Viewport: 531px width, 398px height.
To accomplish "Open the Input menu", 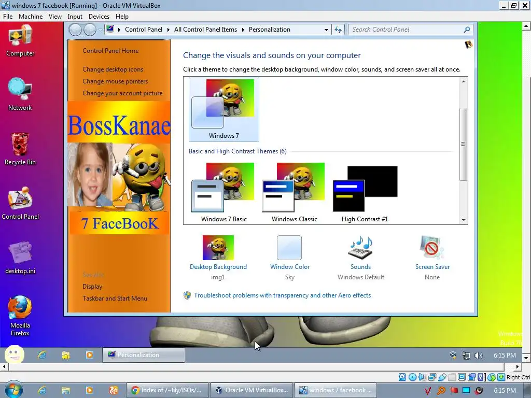I will [75, 16].
